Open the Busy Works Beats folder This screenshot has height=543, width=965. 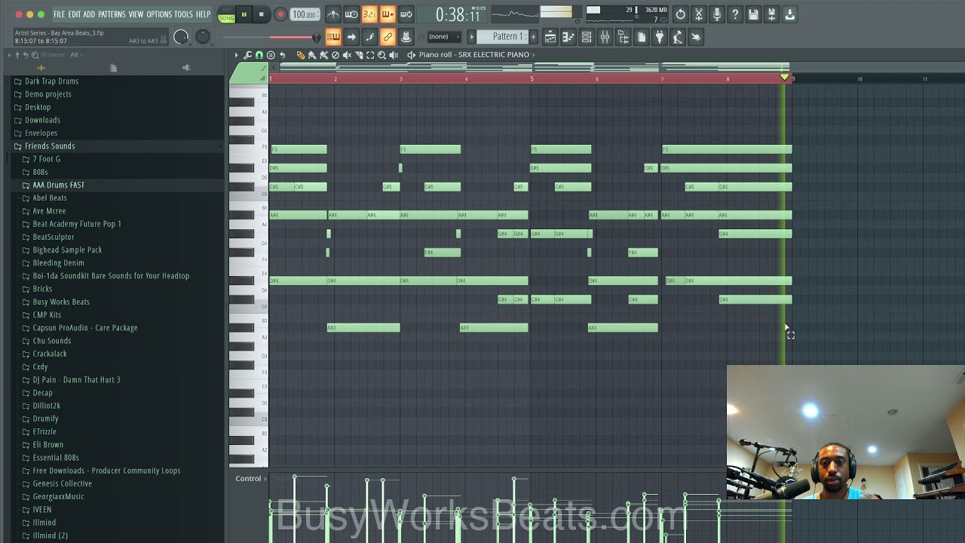point(60,302)
